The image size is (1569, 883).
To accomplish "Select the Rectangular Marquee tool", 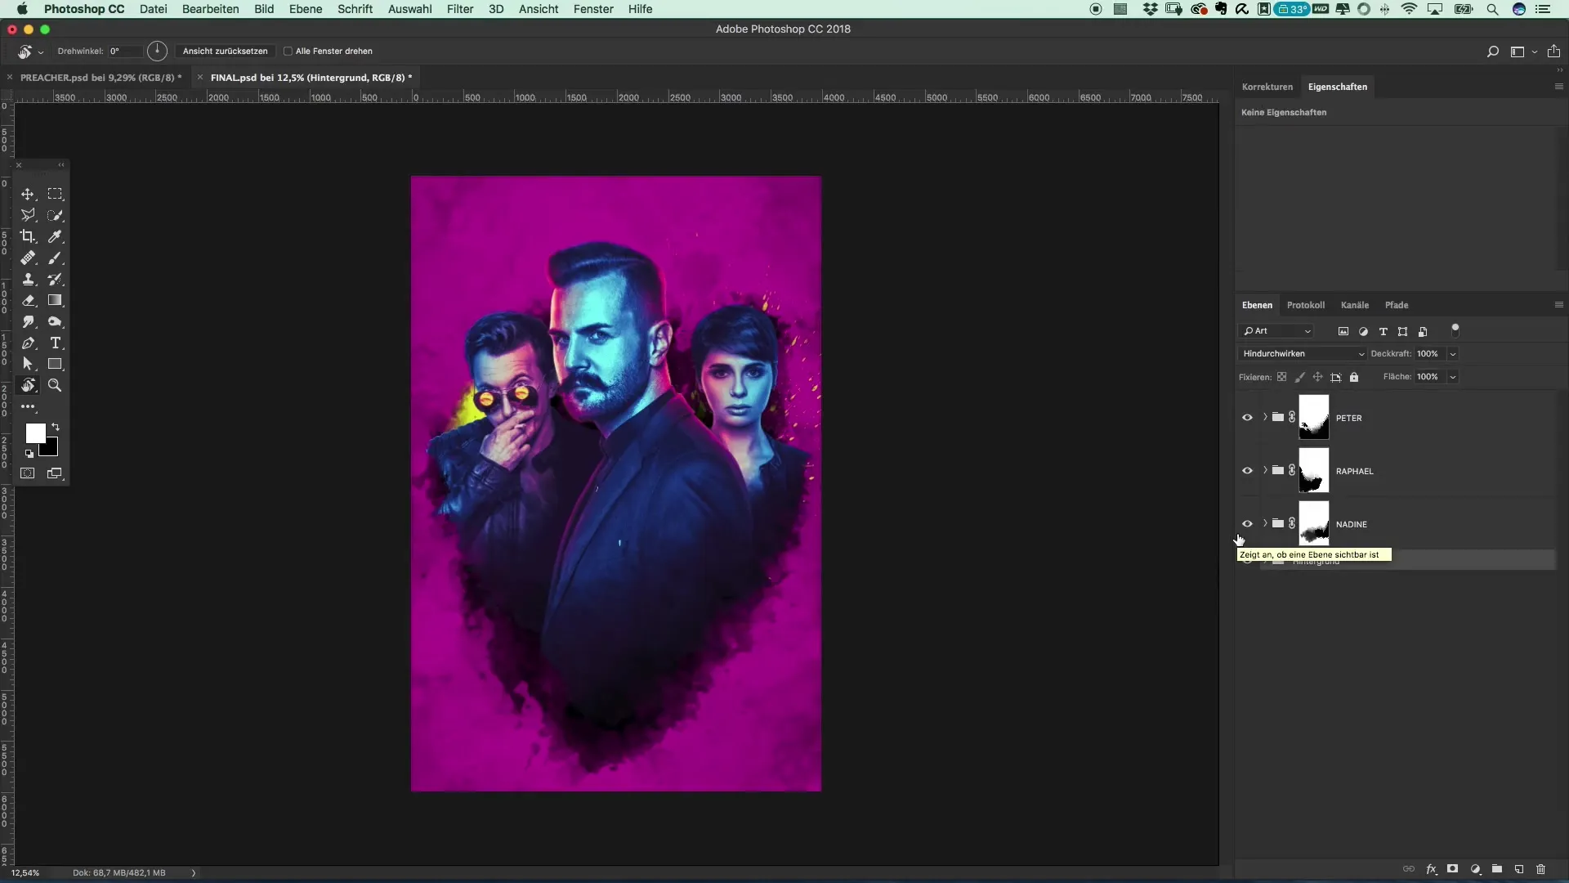I will click(x=55, y=194).
